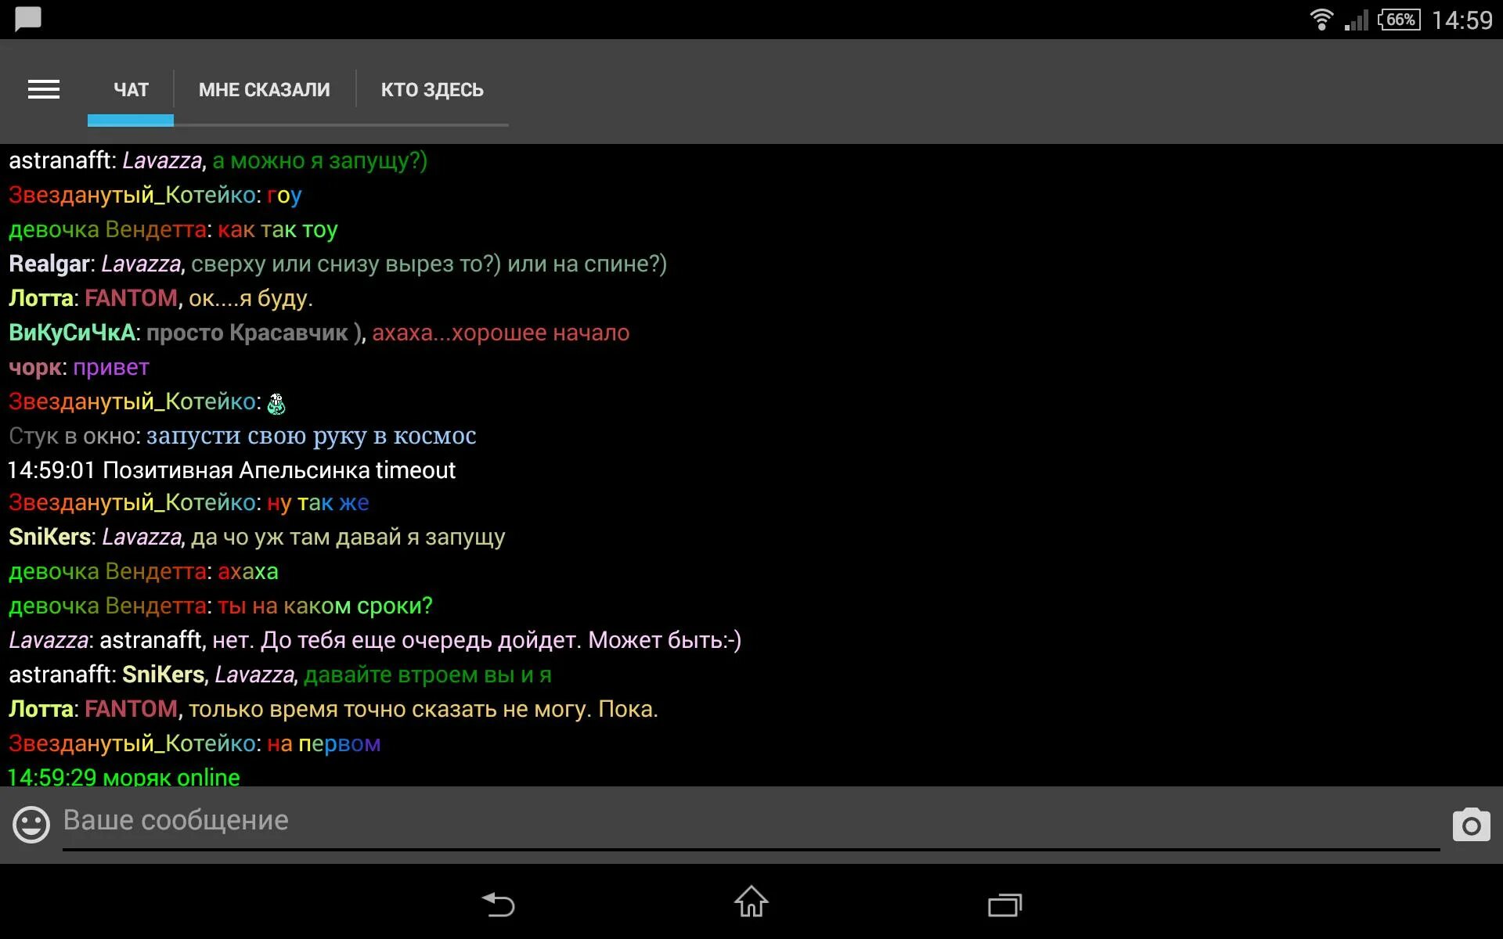Image resolution: width=1503 pixels, height=939 pixels.
Task: Tap the ВиКуСиЧкА nickname
Action: click(72, 333)
